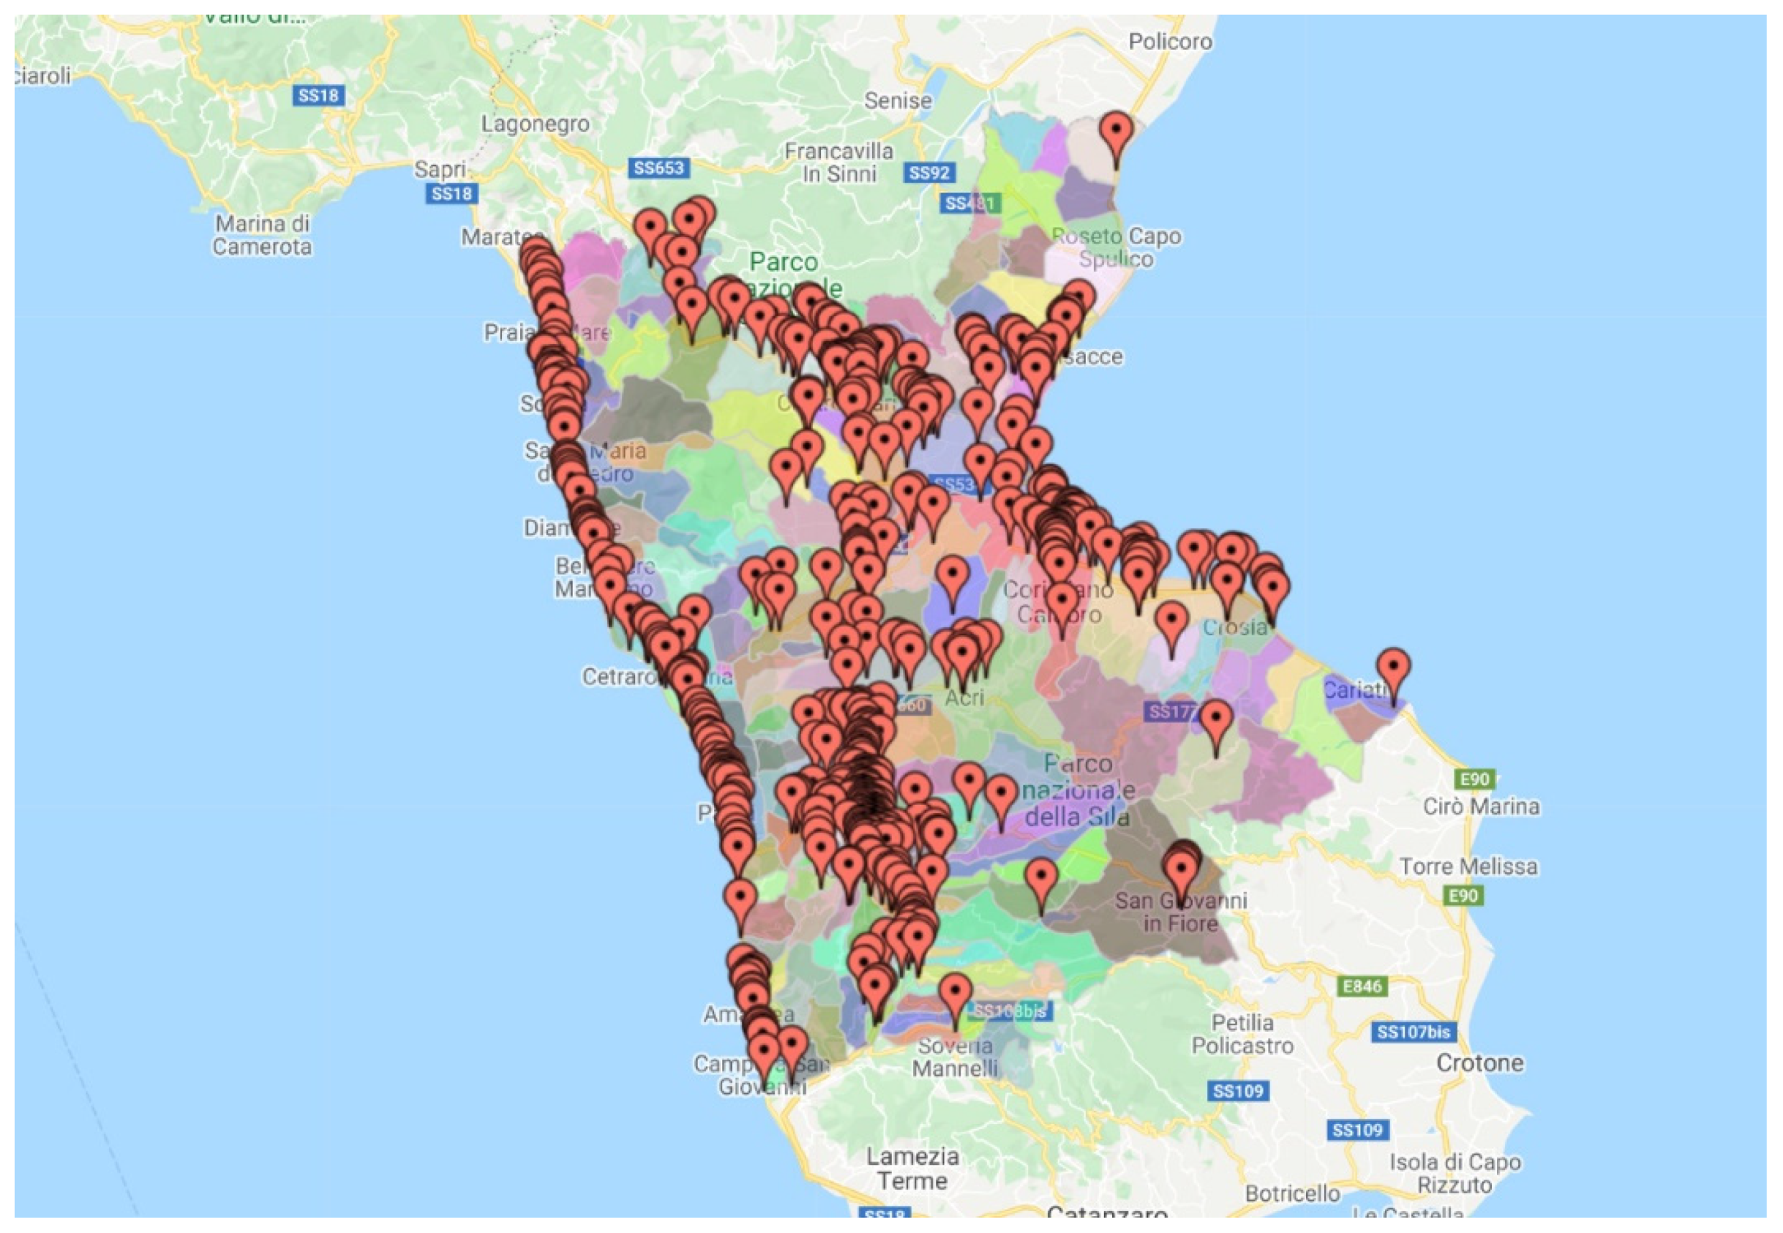Click the Cirò Marina label
This screenshot has height=1233, width=1783.
click(1481, 806)
